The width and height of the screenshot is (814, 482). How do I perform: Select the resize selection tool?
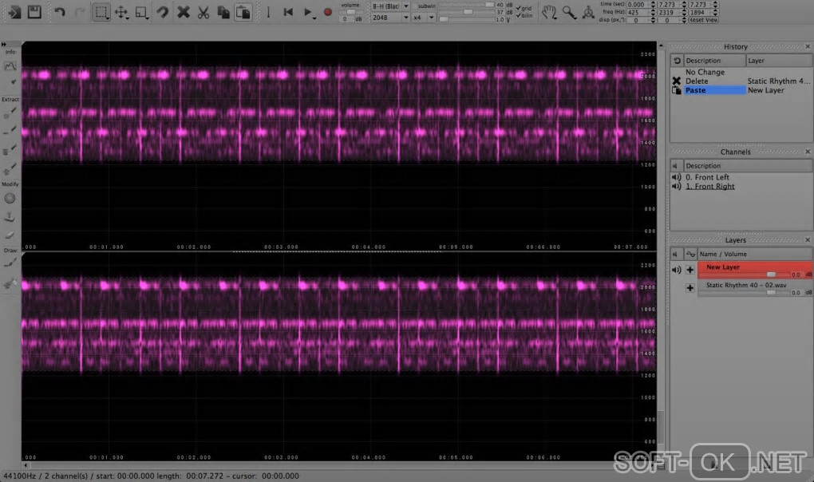click(x=140, y=12)
